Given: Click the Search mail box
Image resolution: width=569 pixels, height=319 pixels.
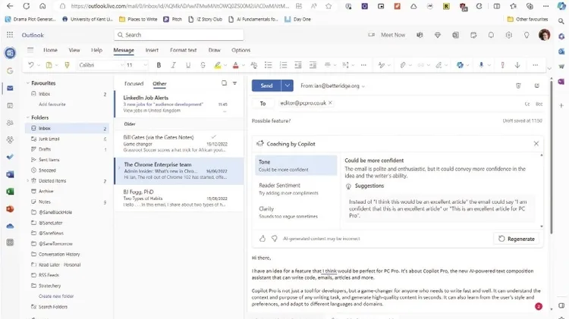Looking at the screenshot, I should click(178, 35).
